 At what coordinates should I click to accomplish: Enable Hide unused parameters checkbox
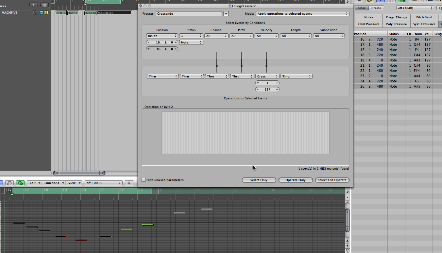pyautogui.click(x=144, y=180)
